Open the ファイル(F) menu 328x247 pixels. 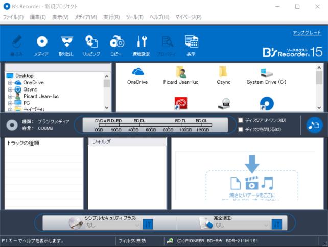pos(13,17)
